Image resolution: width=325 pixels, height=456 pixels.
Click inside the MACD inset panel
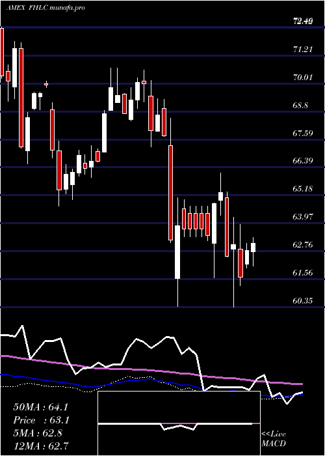(179, 423)
